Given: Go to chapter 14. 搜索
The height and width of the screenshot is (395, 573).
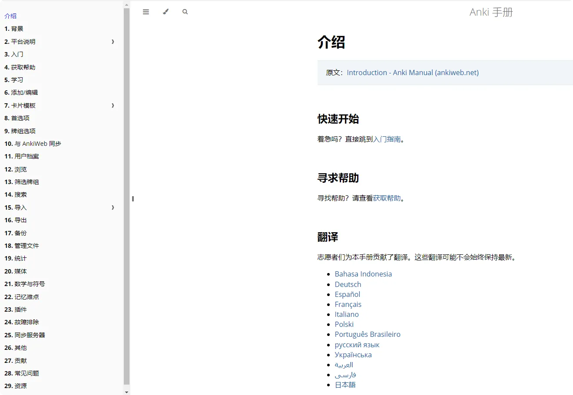Looking at the screenshot, I should tap(16, 194).
